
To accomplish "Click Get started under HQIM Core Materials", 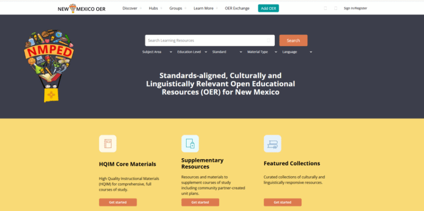I will point(118,202).
